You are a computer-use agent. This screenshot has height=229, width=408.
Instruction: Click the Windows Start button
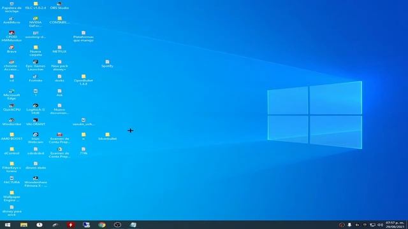click(8, 225)
